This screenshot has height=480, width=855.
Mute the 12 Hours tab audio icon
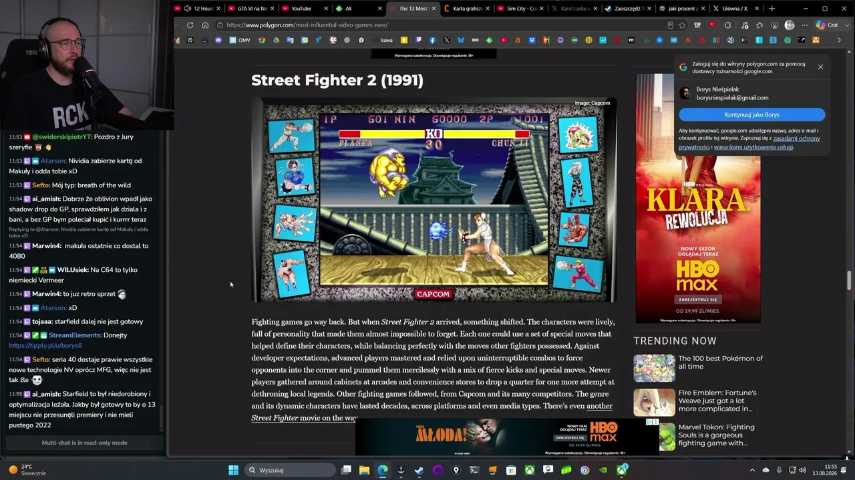coord(188,9)
